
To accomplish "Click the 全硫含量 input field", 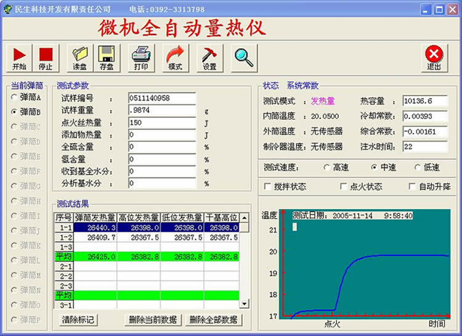I will click(162, 147).
